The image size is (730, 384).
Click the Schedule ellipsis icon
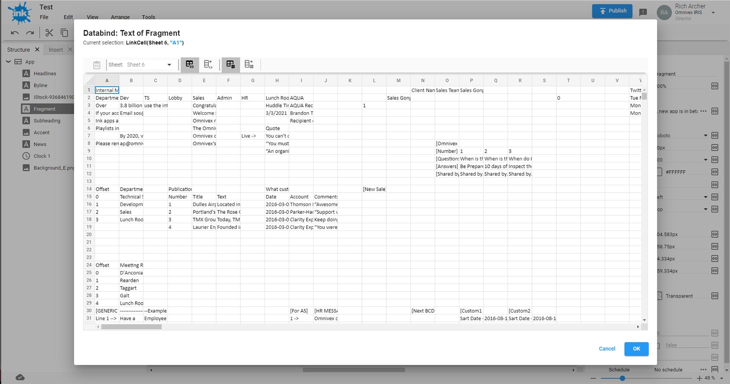coord(703,369)
